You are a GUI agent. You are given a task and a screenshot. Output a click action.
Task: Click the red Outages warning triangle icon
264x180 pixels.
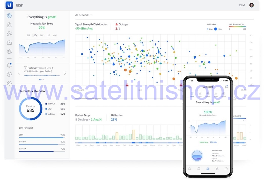tap(117, 24)
